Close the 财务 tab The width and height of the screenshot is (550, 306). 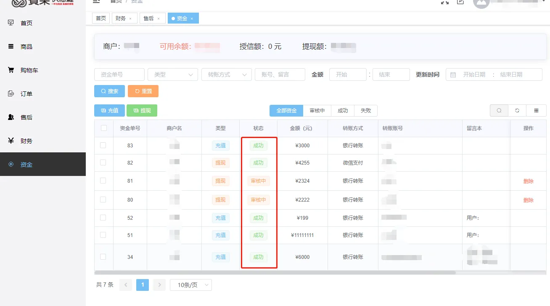click(x=130, y=19)
